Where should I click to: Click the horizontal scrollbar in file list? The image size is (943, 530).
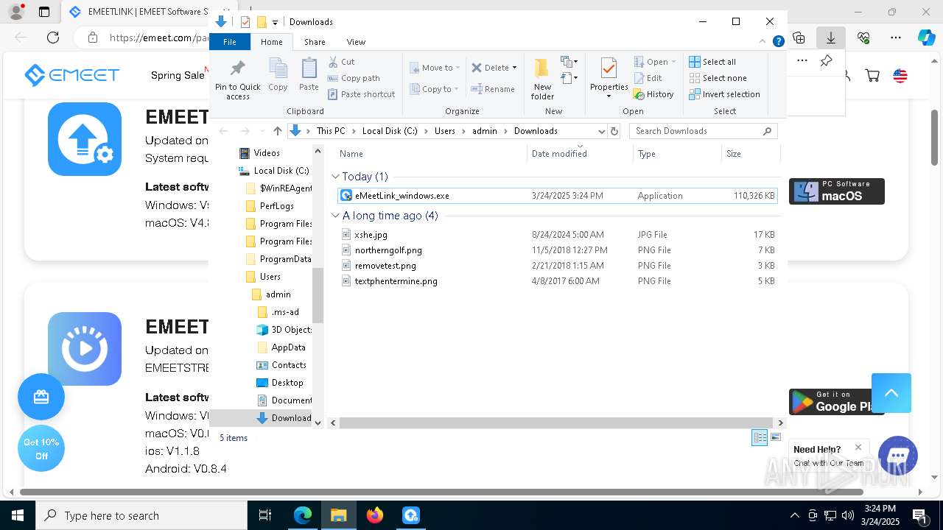click(556, 423)
